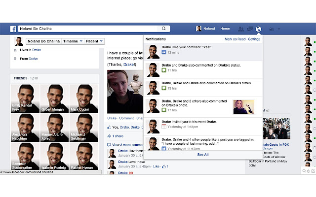Viewport: 316px width, 197px height.
Task: Click the chat sidebar compose message icon
Action: click(x=313, y=171)
